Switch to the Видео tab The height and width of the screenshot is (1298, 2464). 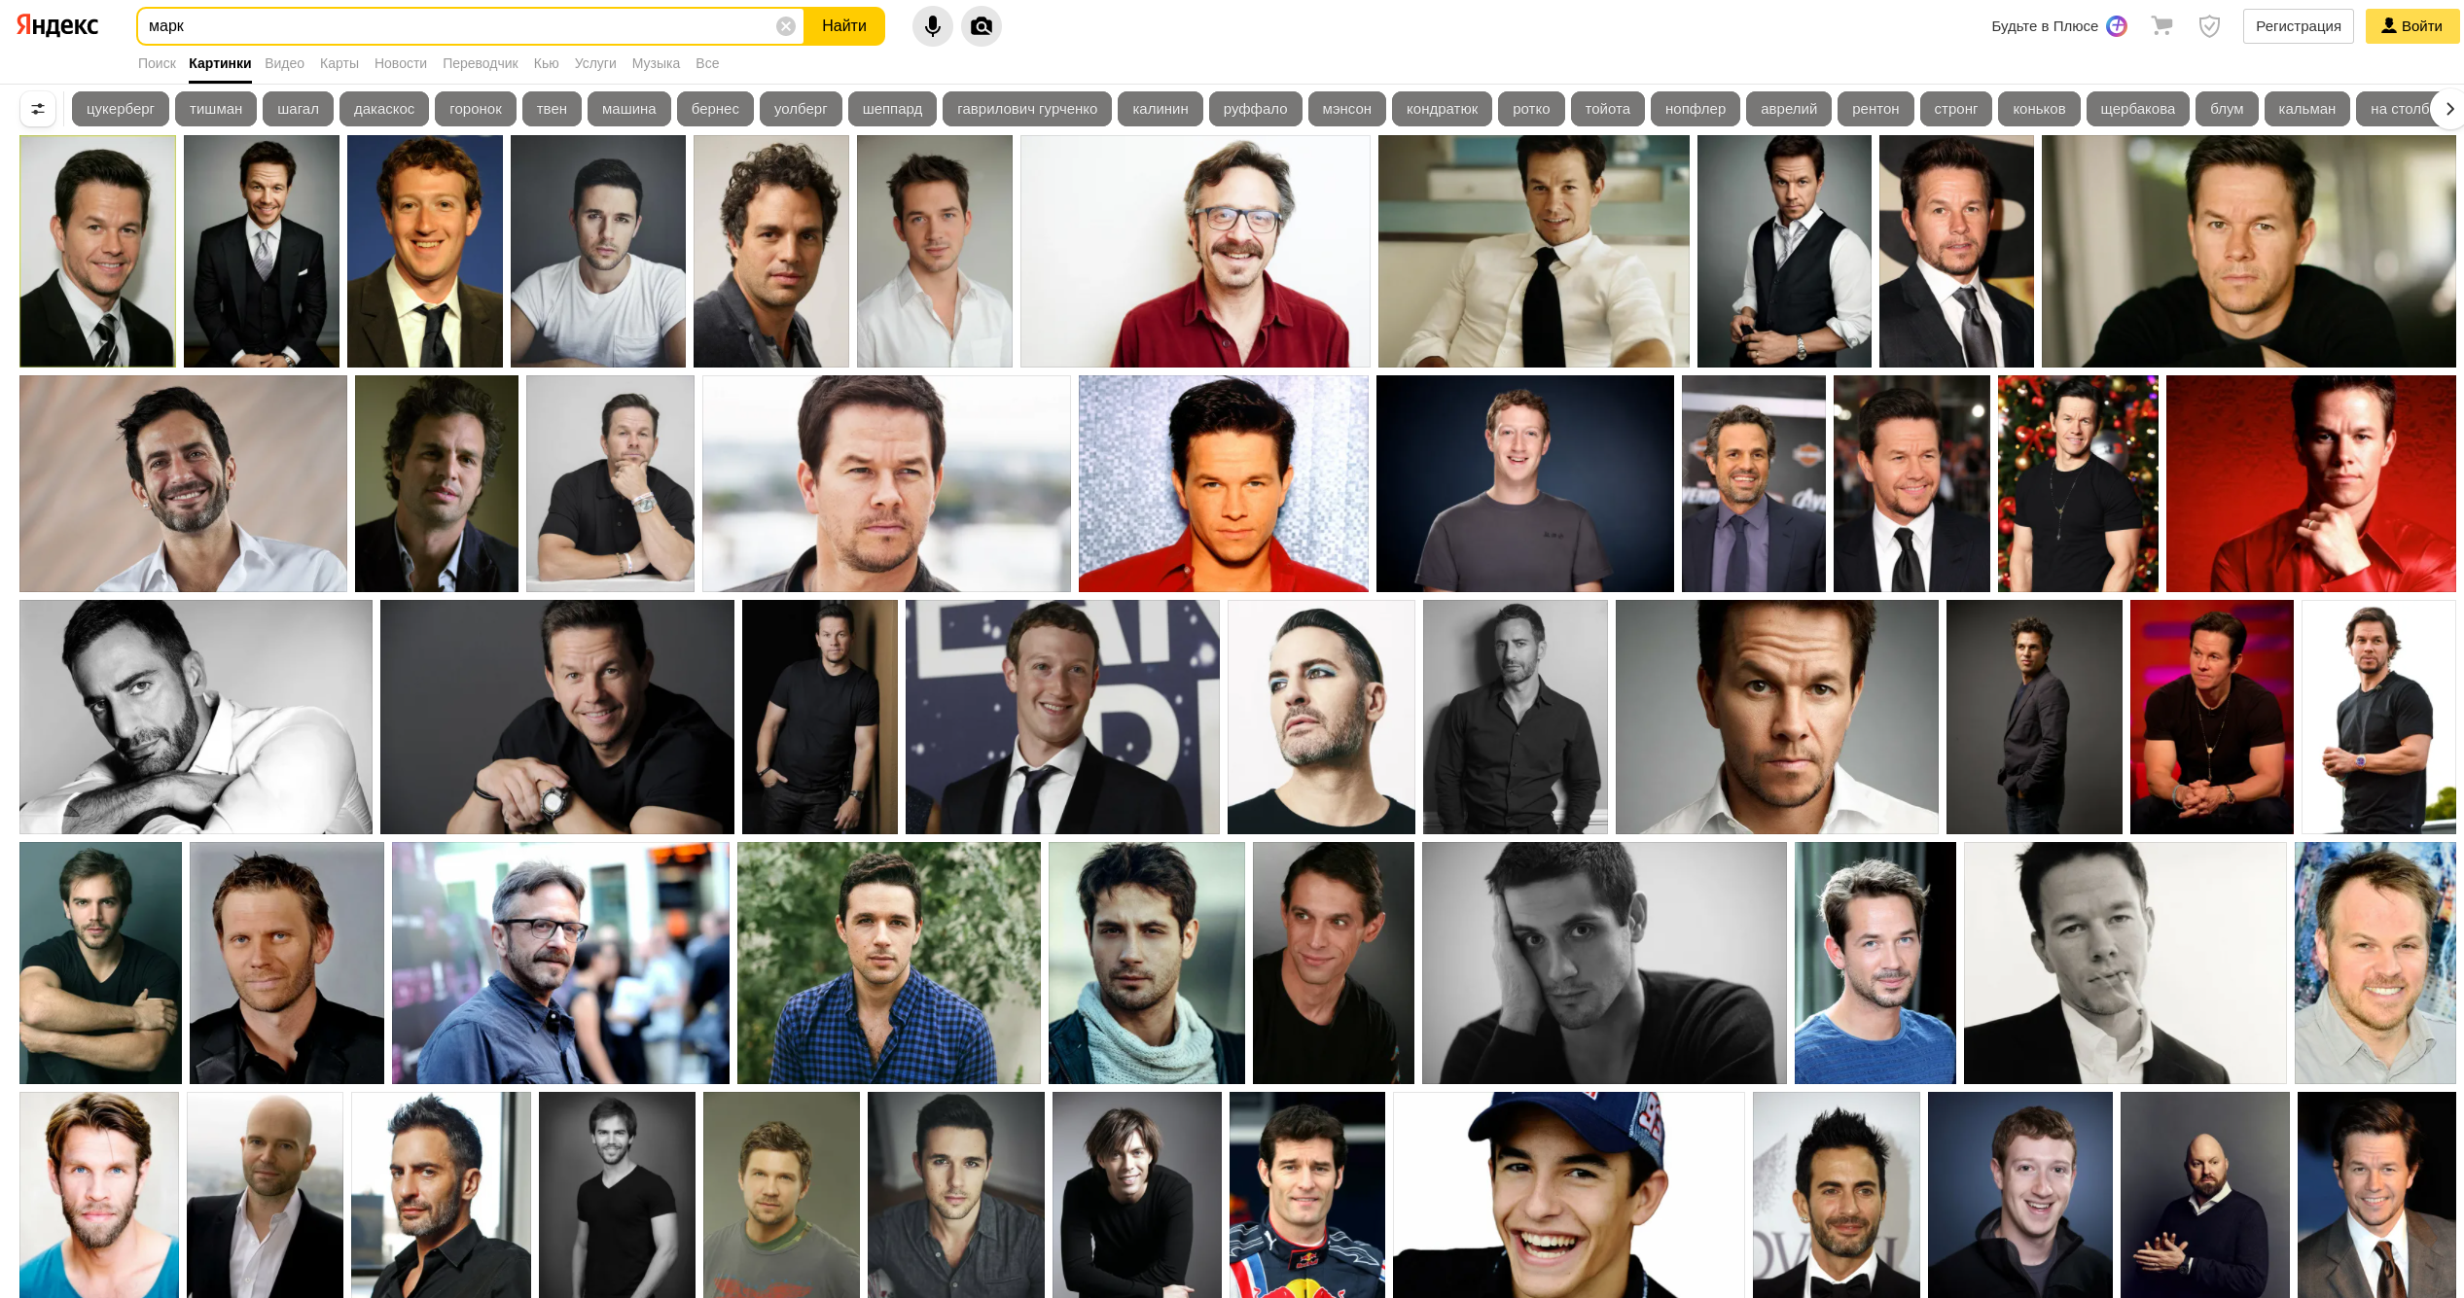[284, 63]
